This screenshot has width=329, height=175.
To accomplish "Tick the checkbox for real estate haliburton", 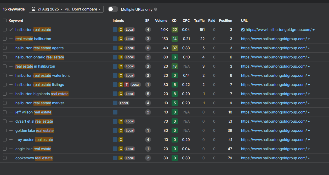I will pos(4,39).
